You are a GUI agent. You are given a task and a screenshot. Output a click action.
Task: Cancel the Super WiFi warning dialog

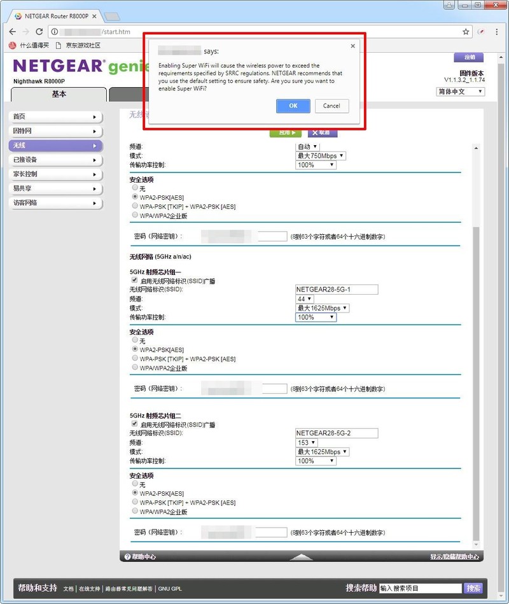pyautogui.click(x=331, y=106)
